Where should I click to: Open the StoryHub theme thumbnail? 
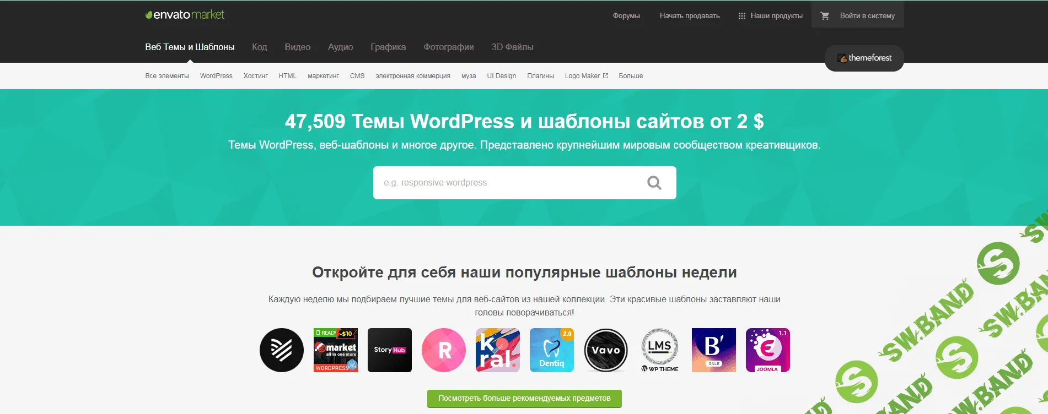pyautogui.click(x=390, y=350)
